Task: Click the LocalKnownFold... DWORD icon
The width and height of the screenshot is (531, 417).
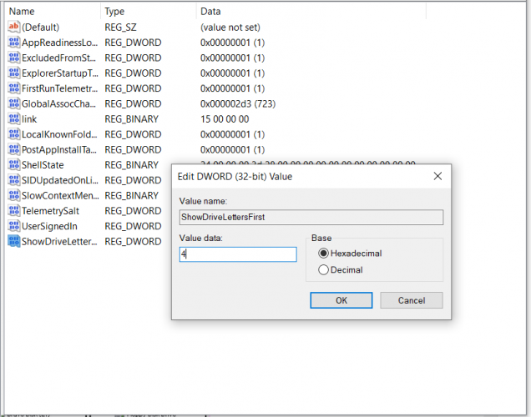Action: 14,134
